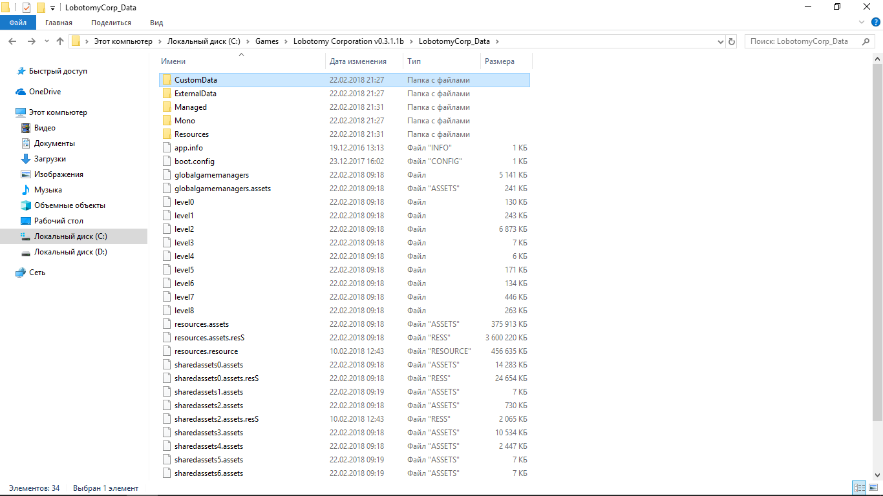The width and height of the screenshot is (883, 496).
Task: Select boot.config file icon
Action: pos(167,161)
